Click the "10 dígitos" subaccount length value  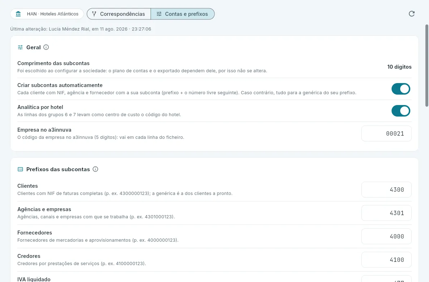click(399, 67)
